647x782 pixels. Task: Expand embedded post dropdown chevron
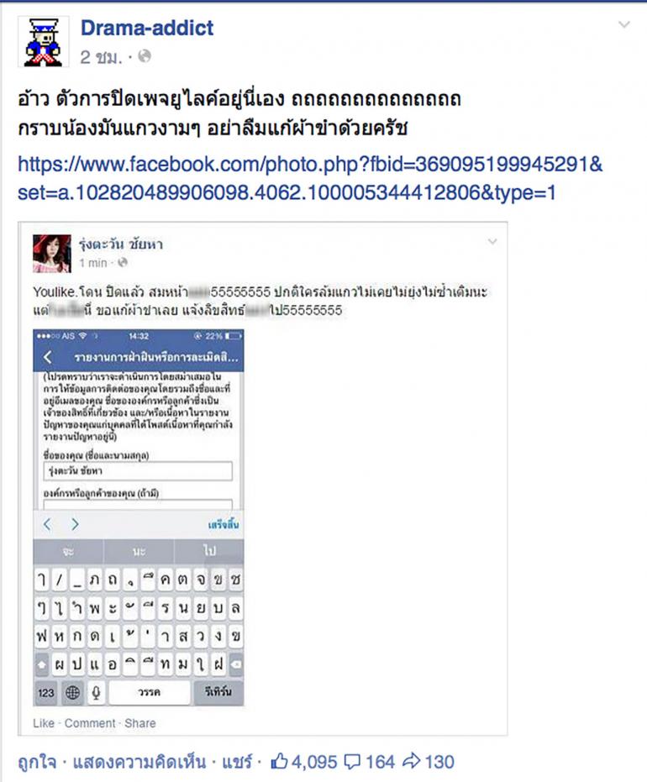pyautogui.click(x=492, y=242)
